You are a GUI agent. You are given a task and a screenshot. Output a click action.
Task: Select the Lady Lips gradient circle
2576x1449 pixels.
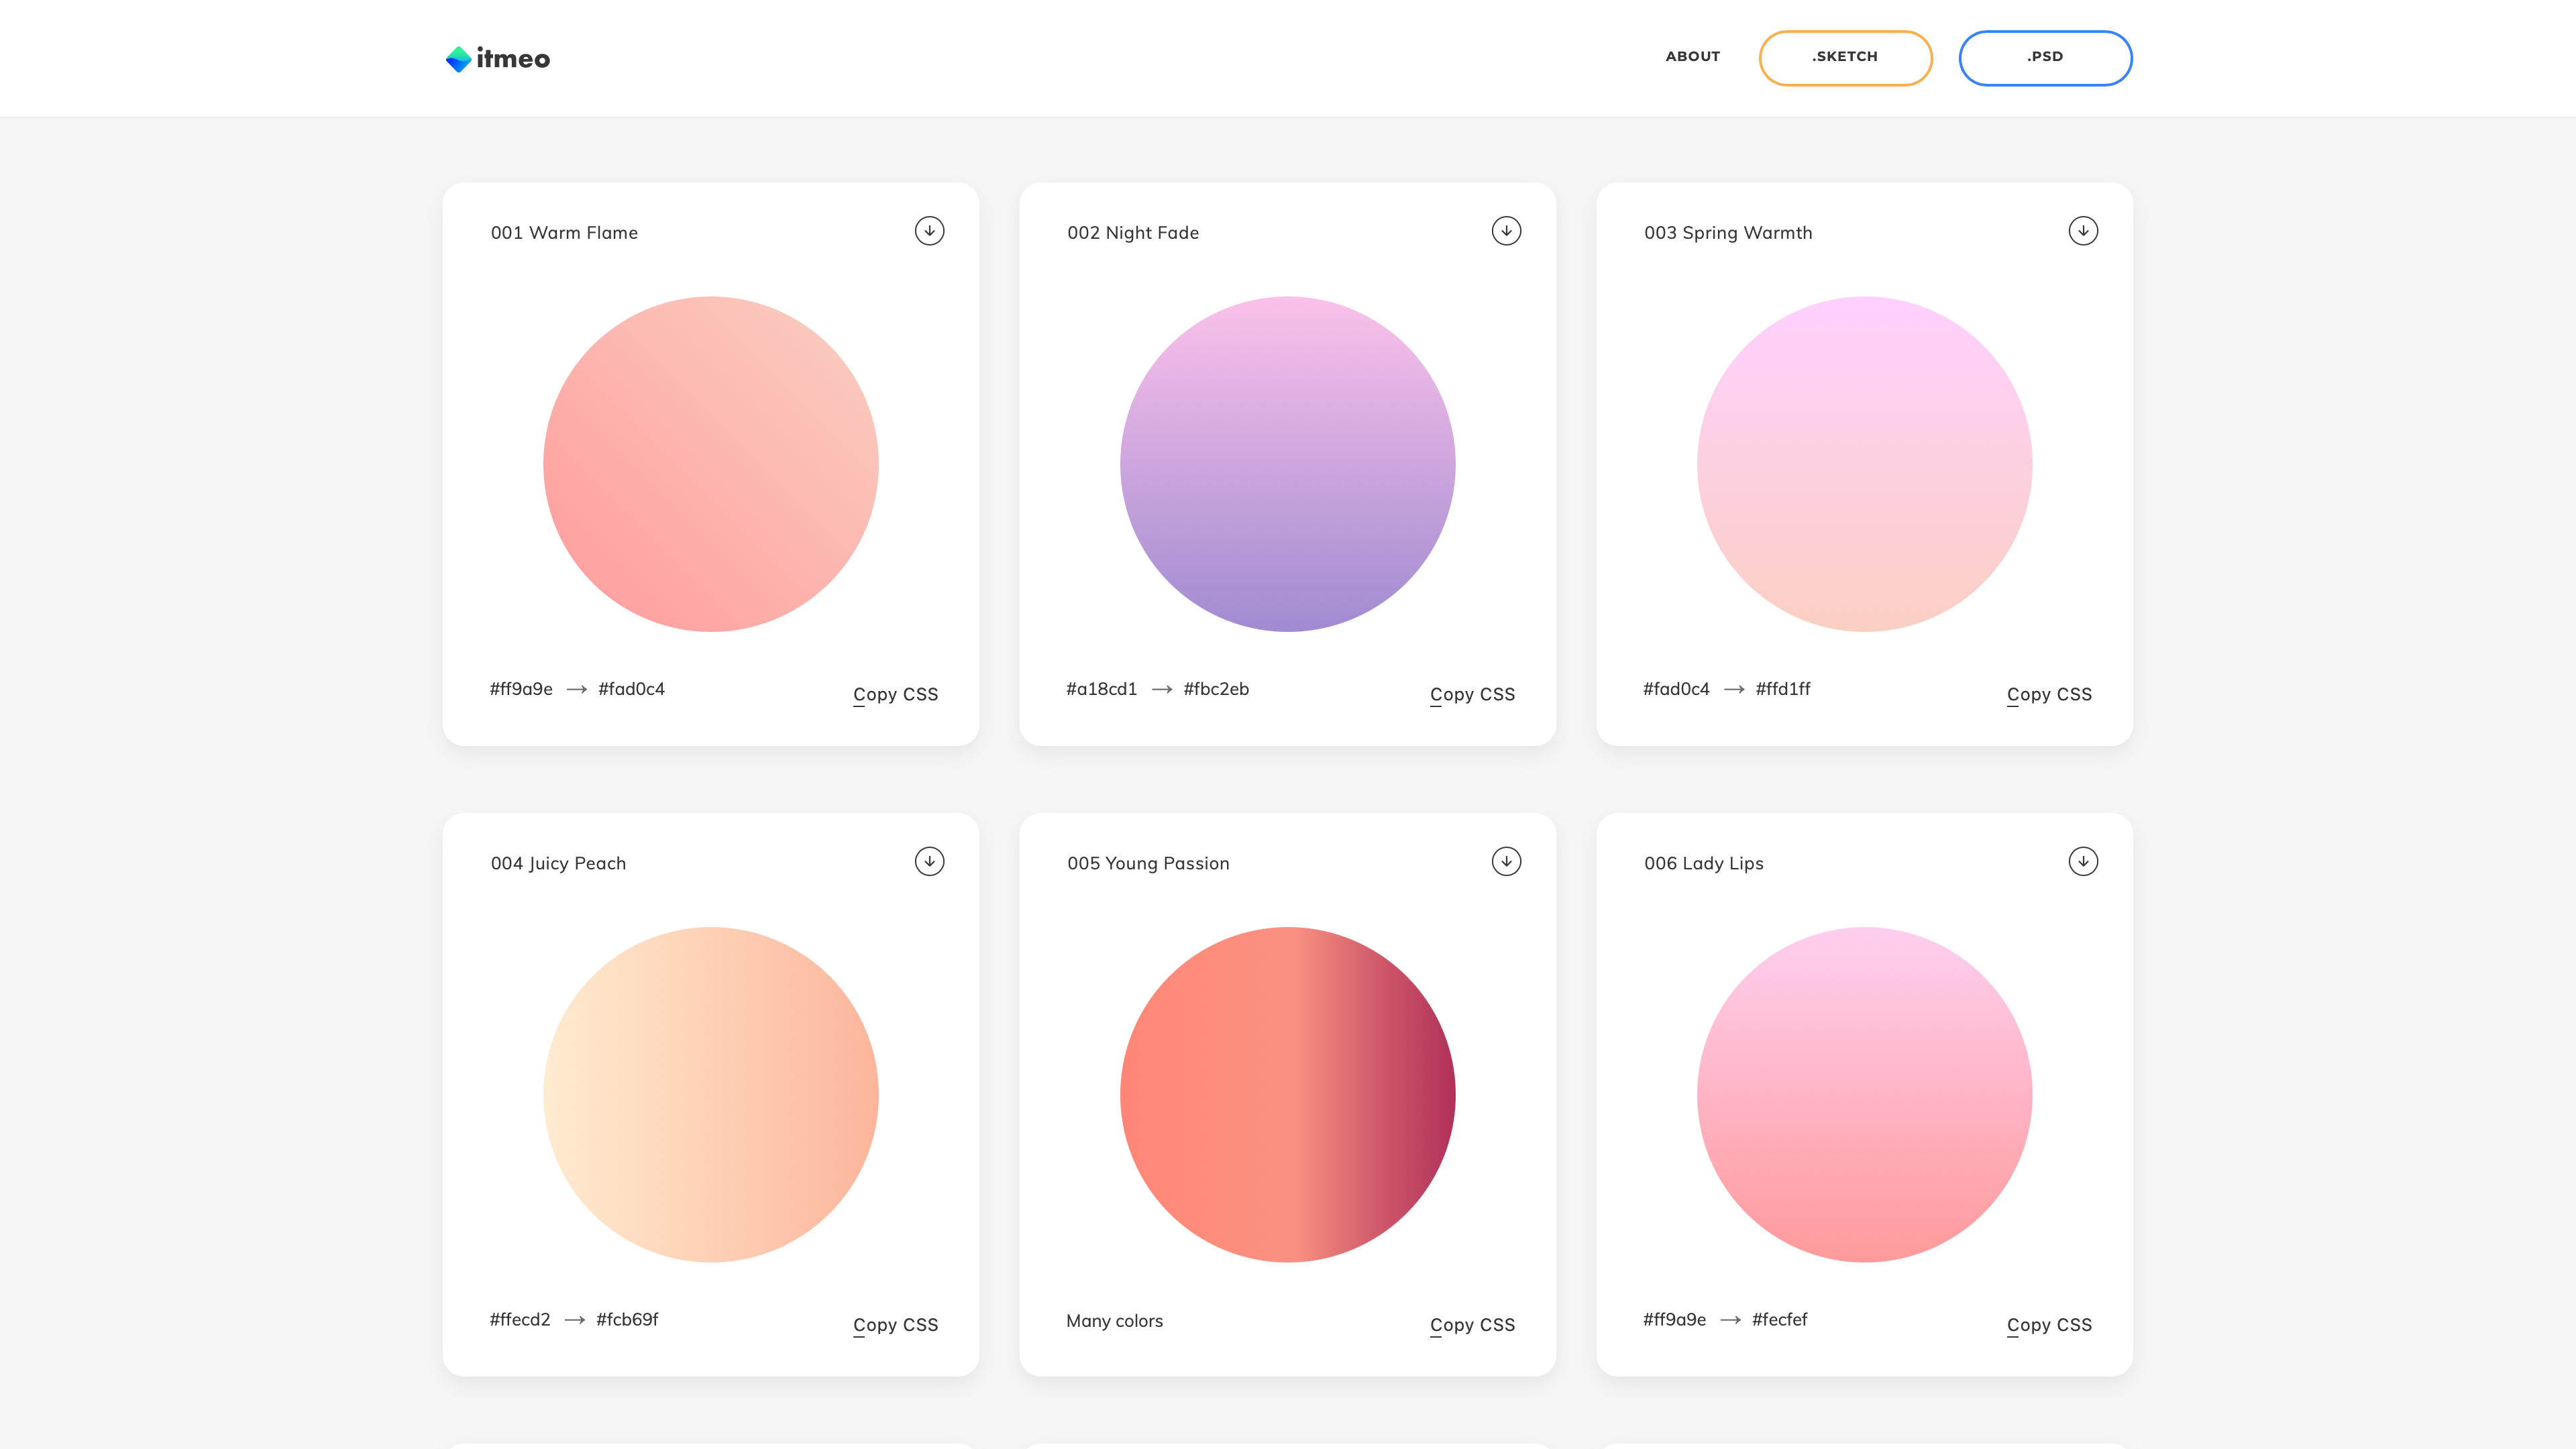1865,1094
